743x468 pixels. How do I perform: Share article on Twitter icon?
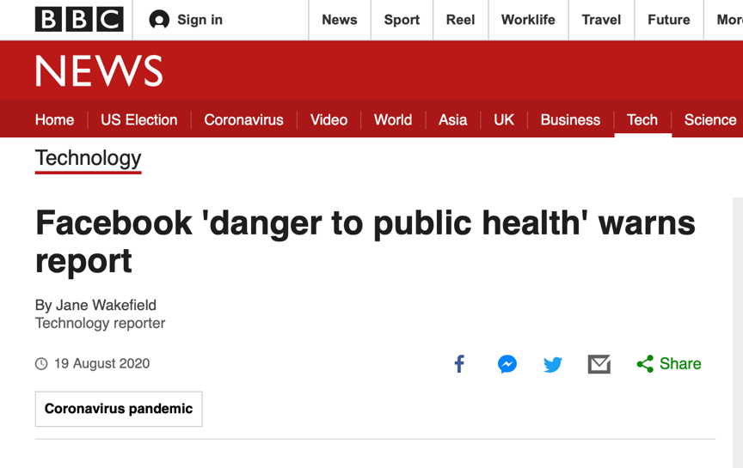click(553, 364)
